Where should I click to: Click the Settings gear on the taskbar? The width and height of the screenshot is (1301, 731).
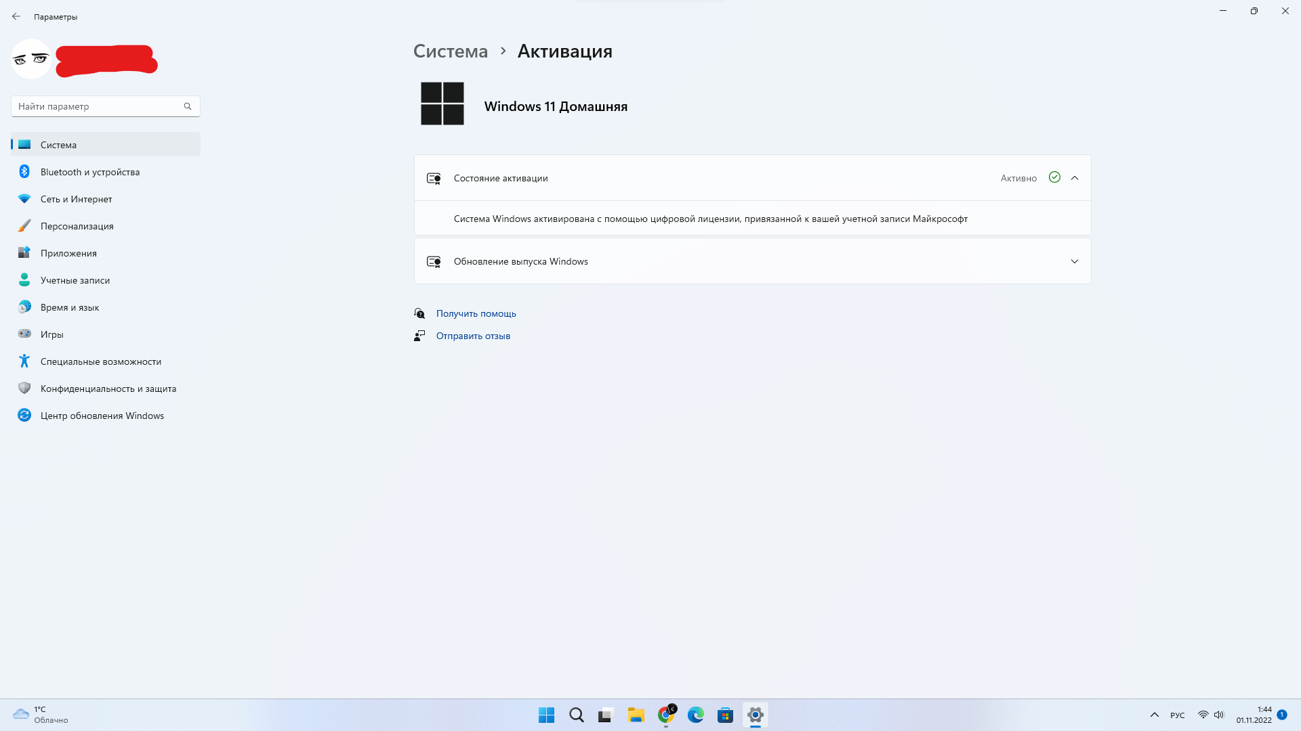point(756,715)
